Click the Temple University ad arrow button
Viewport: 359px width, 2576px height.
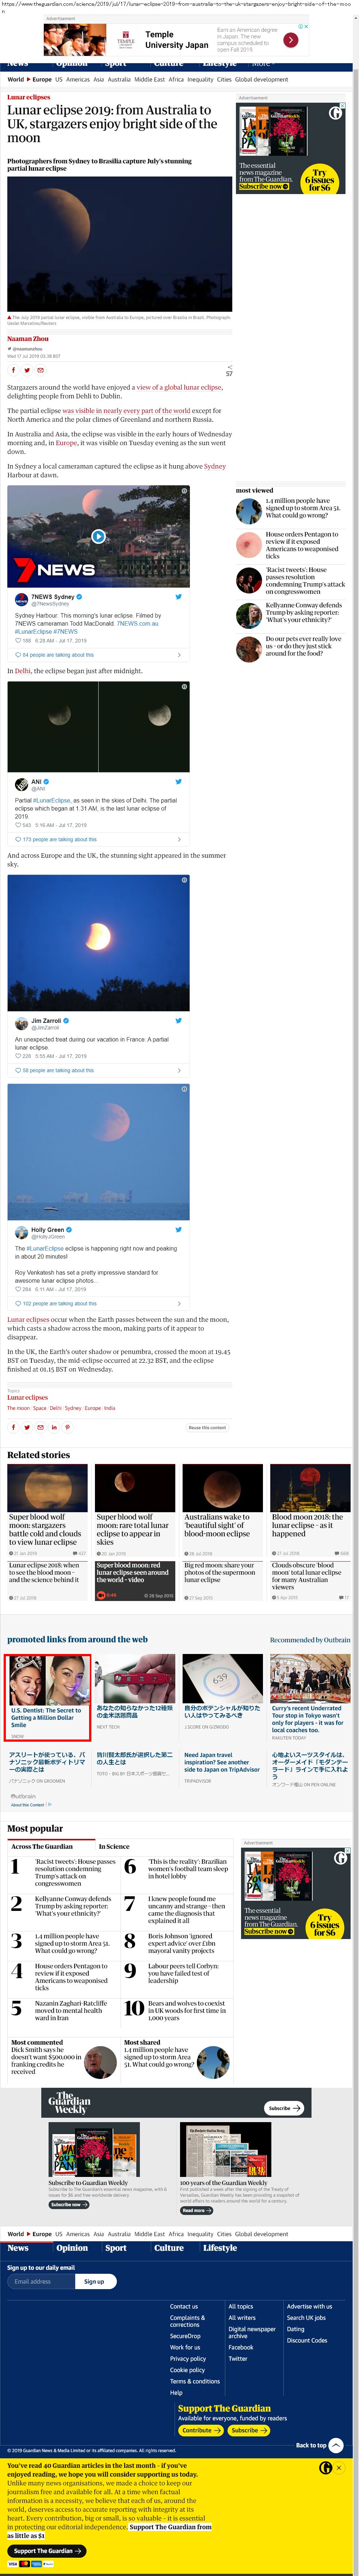coord(290,40)
